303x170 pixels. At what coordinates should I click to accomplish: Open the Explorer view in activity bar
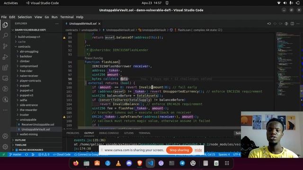5,25
